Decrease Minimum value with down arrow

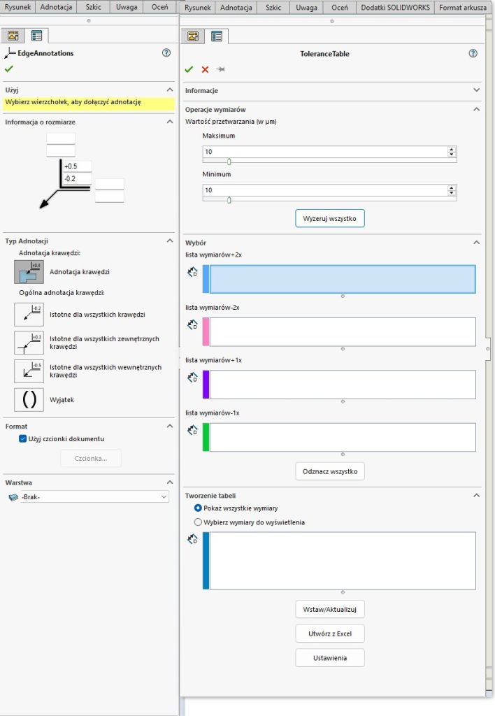point(452,193)
